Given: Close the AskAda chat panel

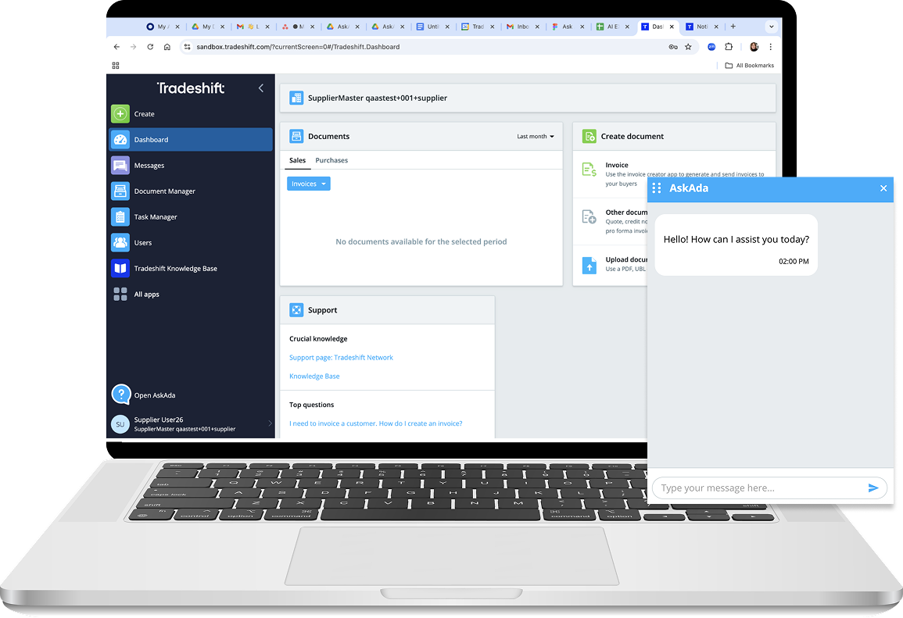Looking at the screenshot, I should click(883, 188).
